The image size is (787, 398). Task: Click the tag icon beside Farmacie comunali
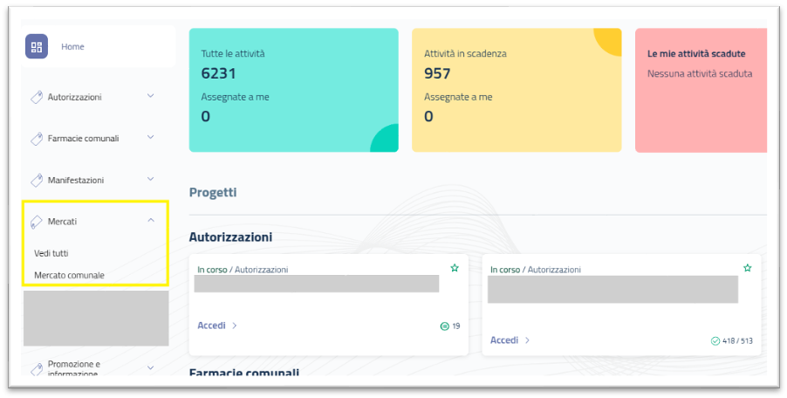pyautogui.click(x=37, y=139)
